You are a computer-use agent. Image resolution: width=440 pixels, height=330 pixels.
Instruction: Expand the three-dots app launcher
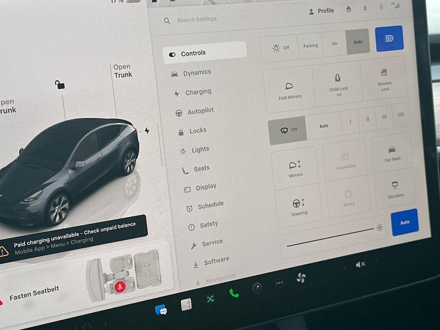tap(279, 283)
